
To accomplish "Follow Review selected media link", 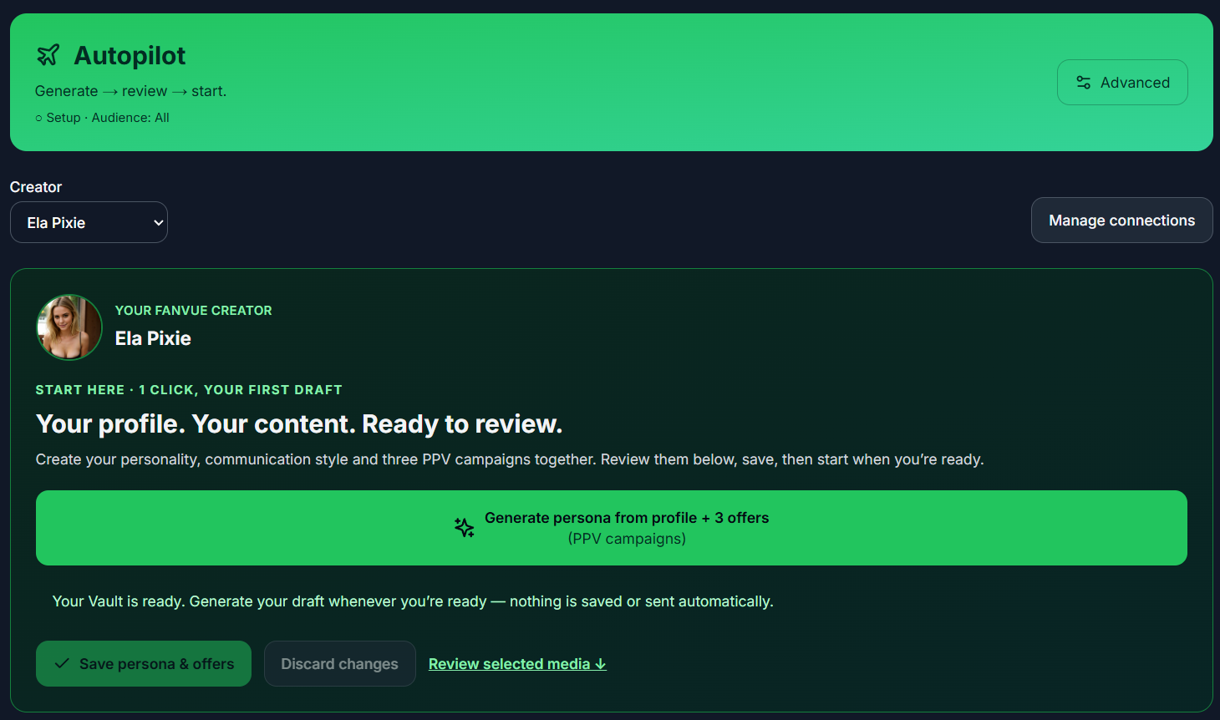I will 517,664.
